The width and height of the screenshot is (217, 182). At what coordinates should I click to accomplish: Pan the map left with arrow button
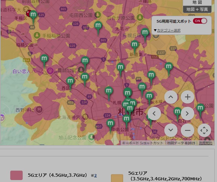pyautogui.click(x=154, y=114)
